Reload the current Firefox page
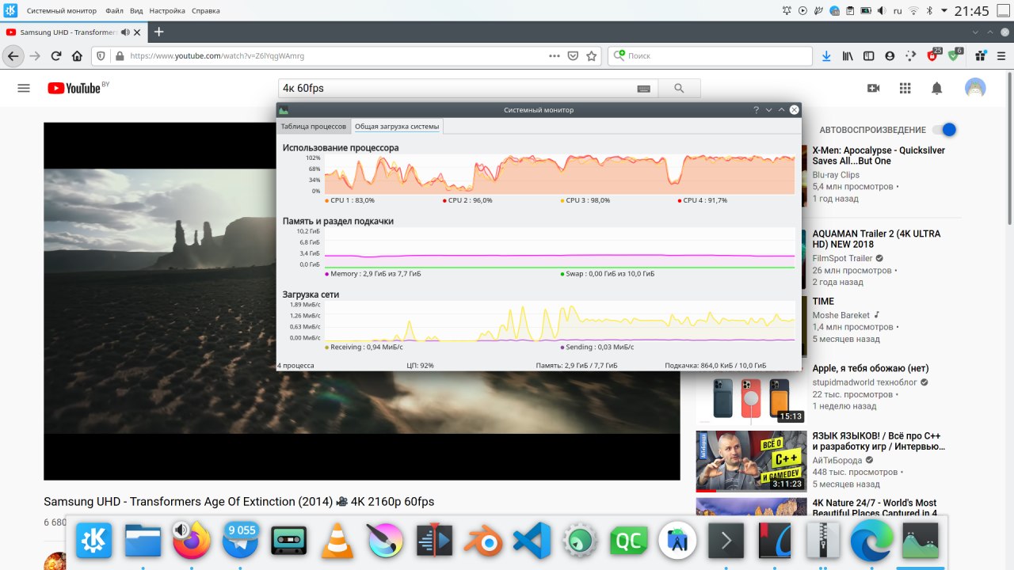Viewport: 1014px width, 570px height. click(56, 56)
